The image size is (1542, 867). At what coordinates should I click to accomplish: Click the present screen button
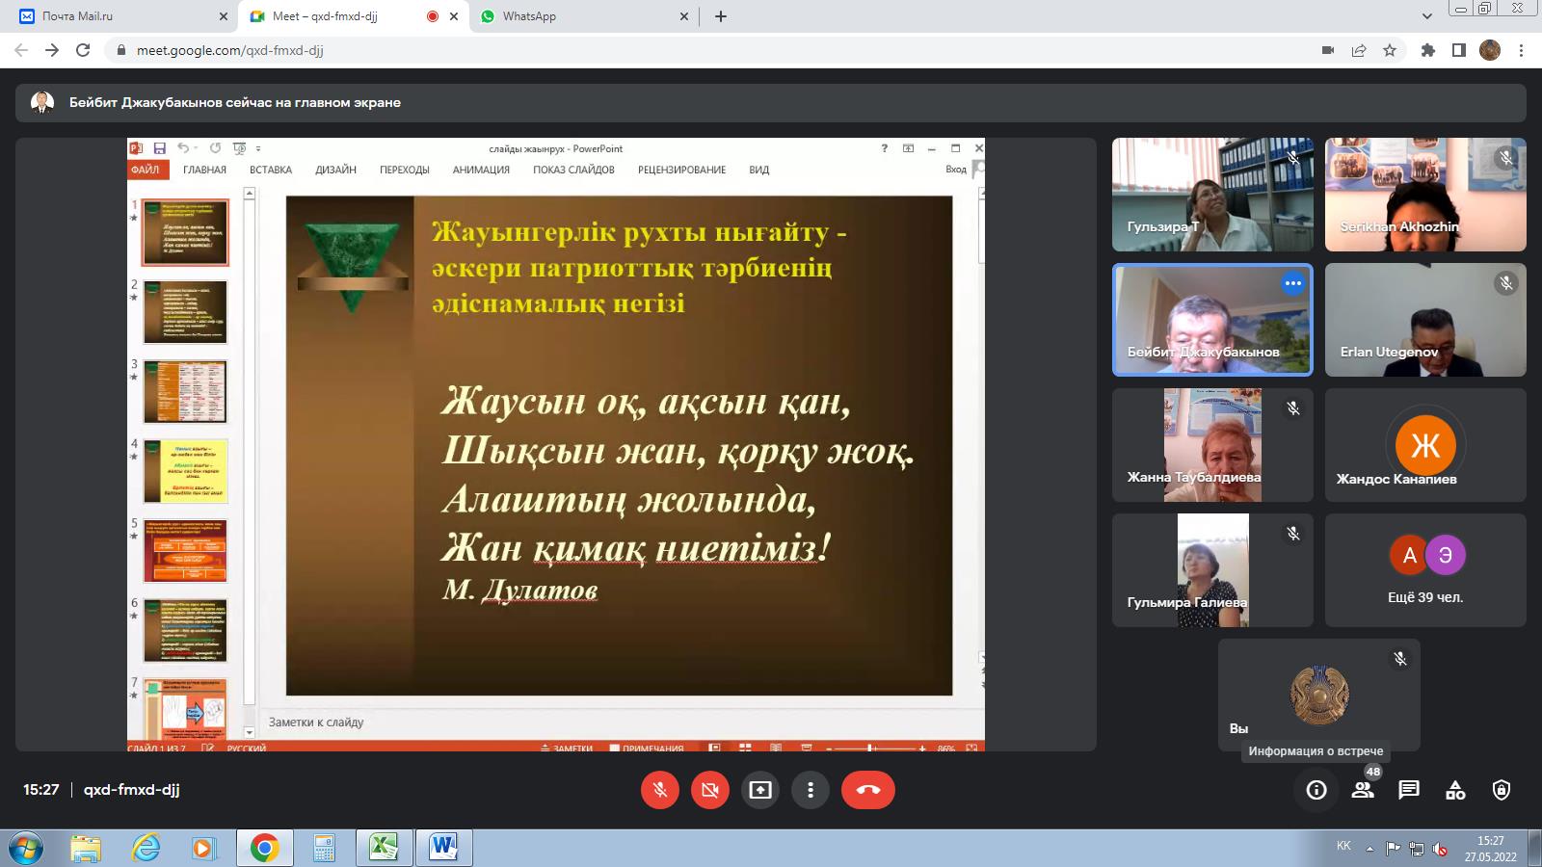click(760, 790)
